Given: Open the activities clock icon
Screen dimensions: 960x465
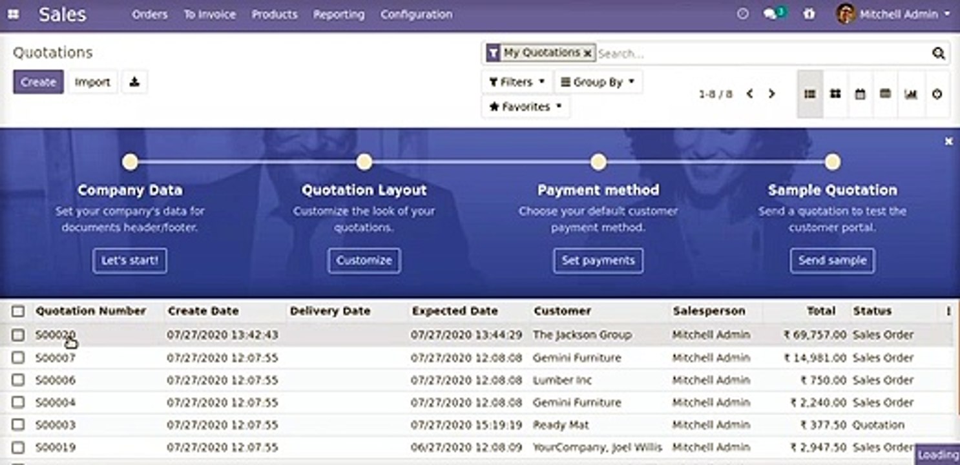Looking at the screenshot, I should click(x=742, y=14).
